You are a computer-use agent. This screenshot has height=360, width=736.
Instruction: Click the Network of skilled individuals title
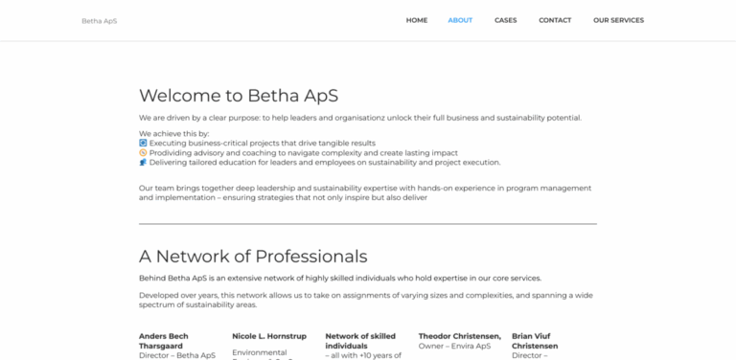pos(360,341)
